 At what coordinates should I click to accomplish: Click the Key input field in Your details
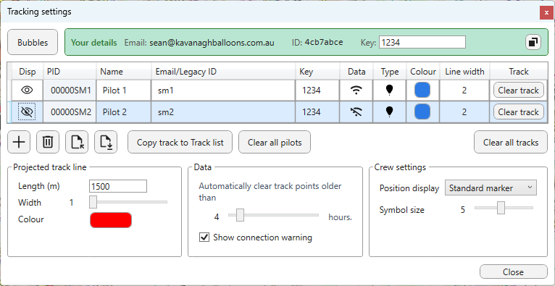pyautogui.click(x=422, y=43)
